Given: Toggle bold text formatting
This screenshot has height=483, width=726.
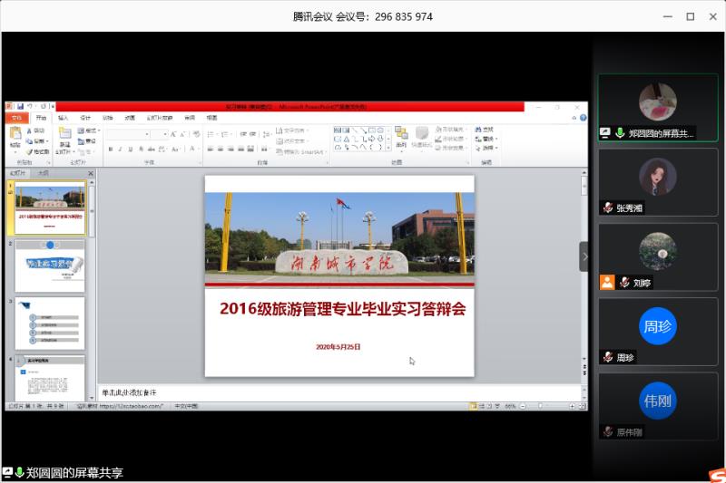Looking at the screenshot, I should pos(110,149).
